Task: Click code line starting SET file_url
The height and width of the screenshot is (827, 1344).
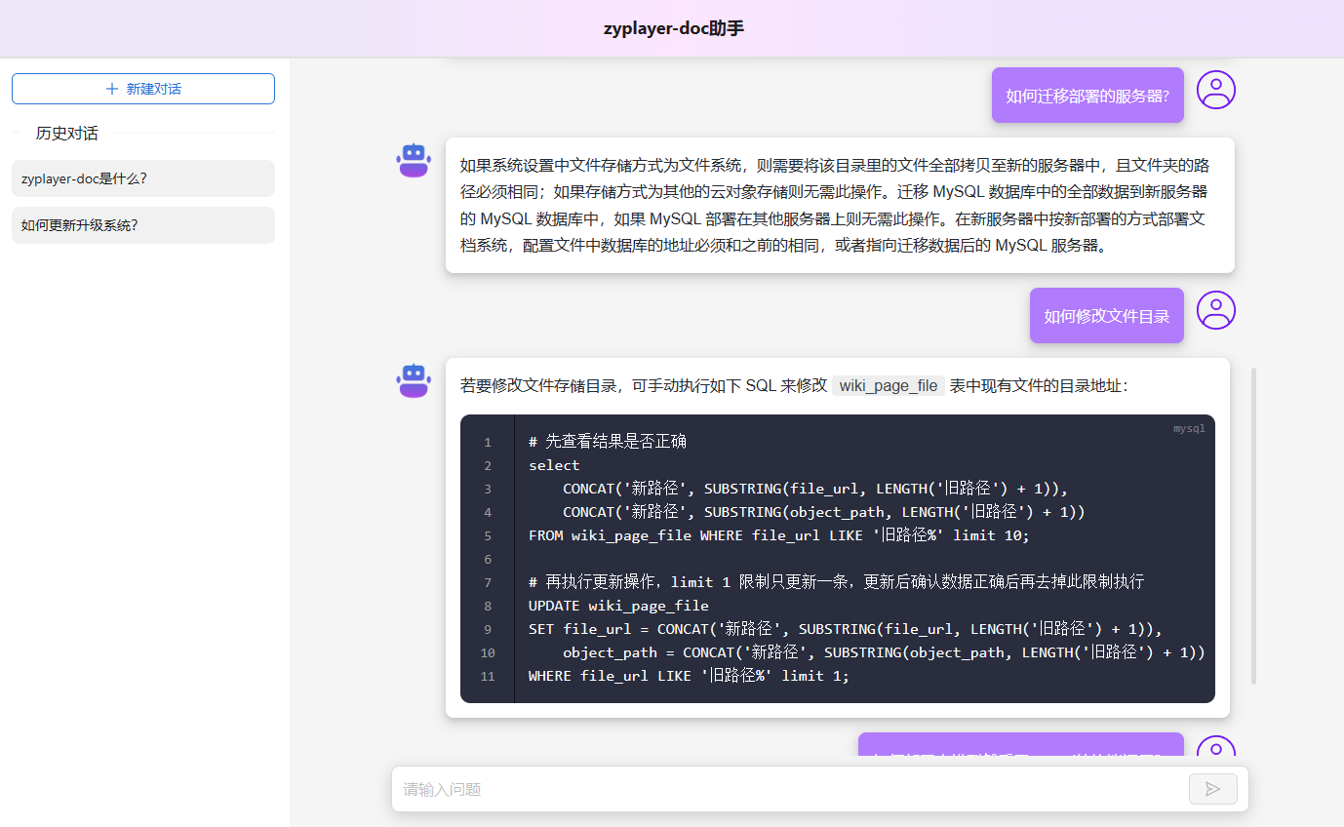Action: coord(846,629)
